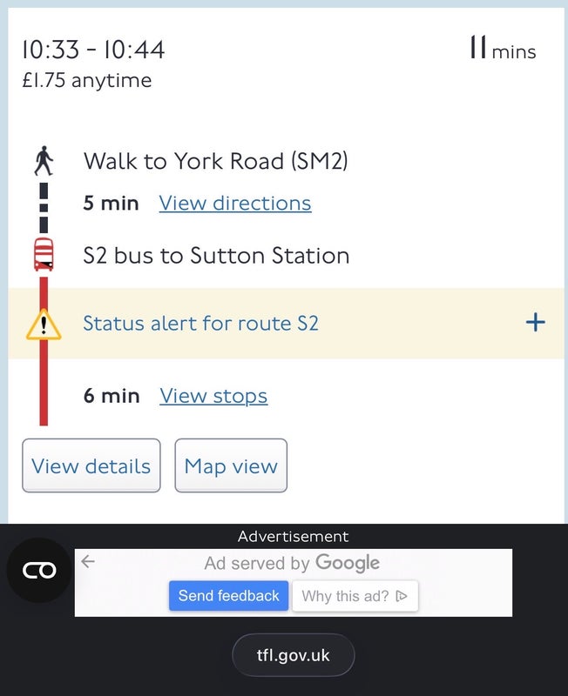This screenshot has width=568, height=696.
Task: Expand the status alert with the plus icon
Action: tap(535, 323)
